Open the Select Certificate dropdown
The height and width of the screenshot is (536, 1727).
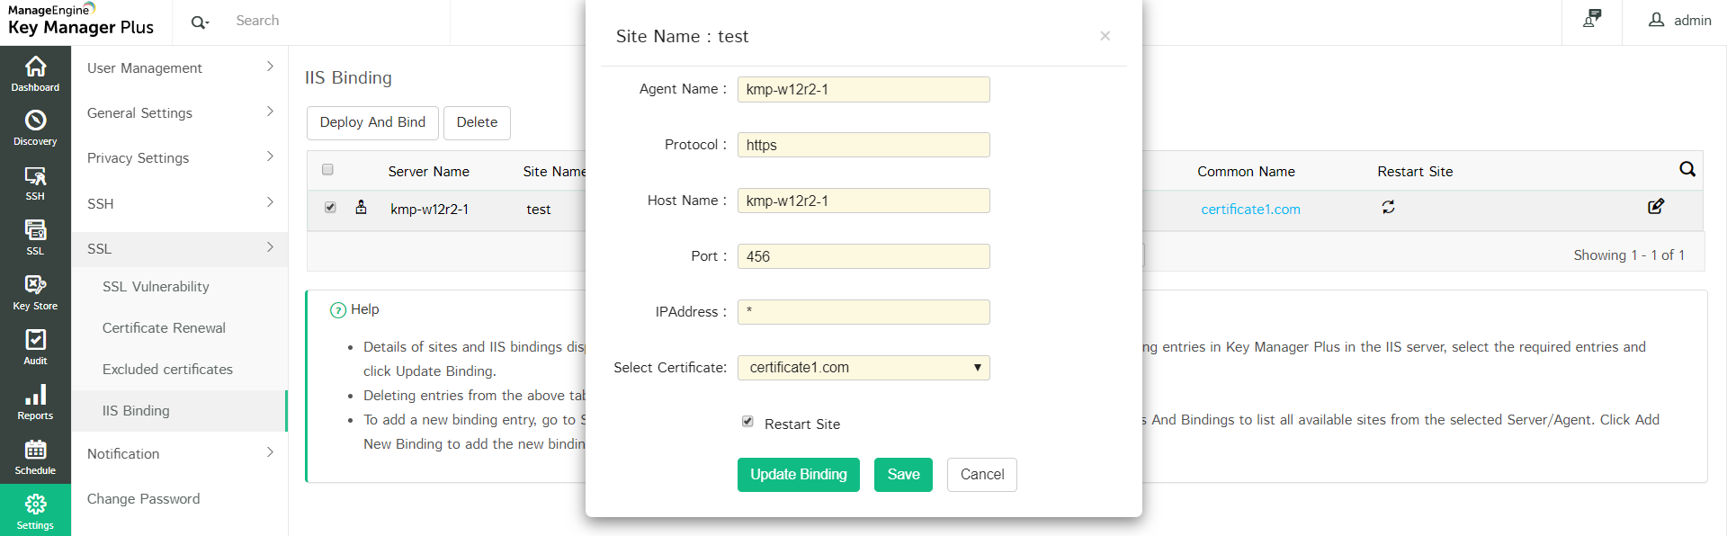(863, 368)
